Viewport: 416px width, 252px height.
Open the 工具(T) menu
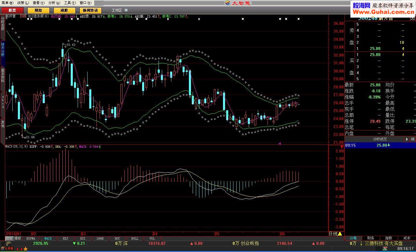tap(70, 3)
